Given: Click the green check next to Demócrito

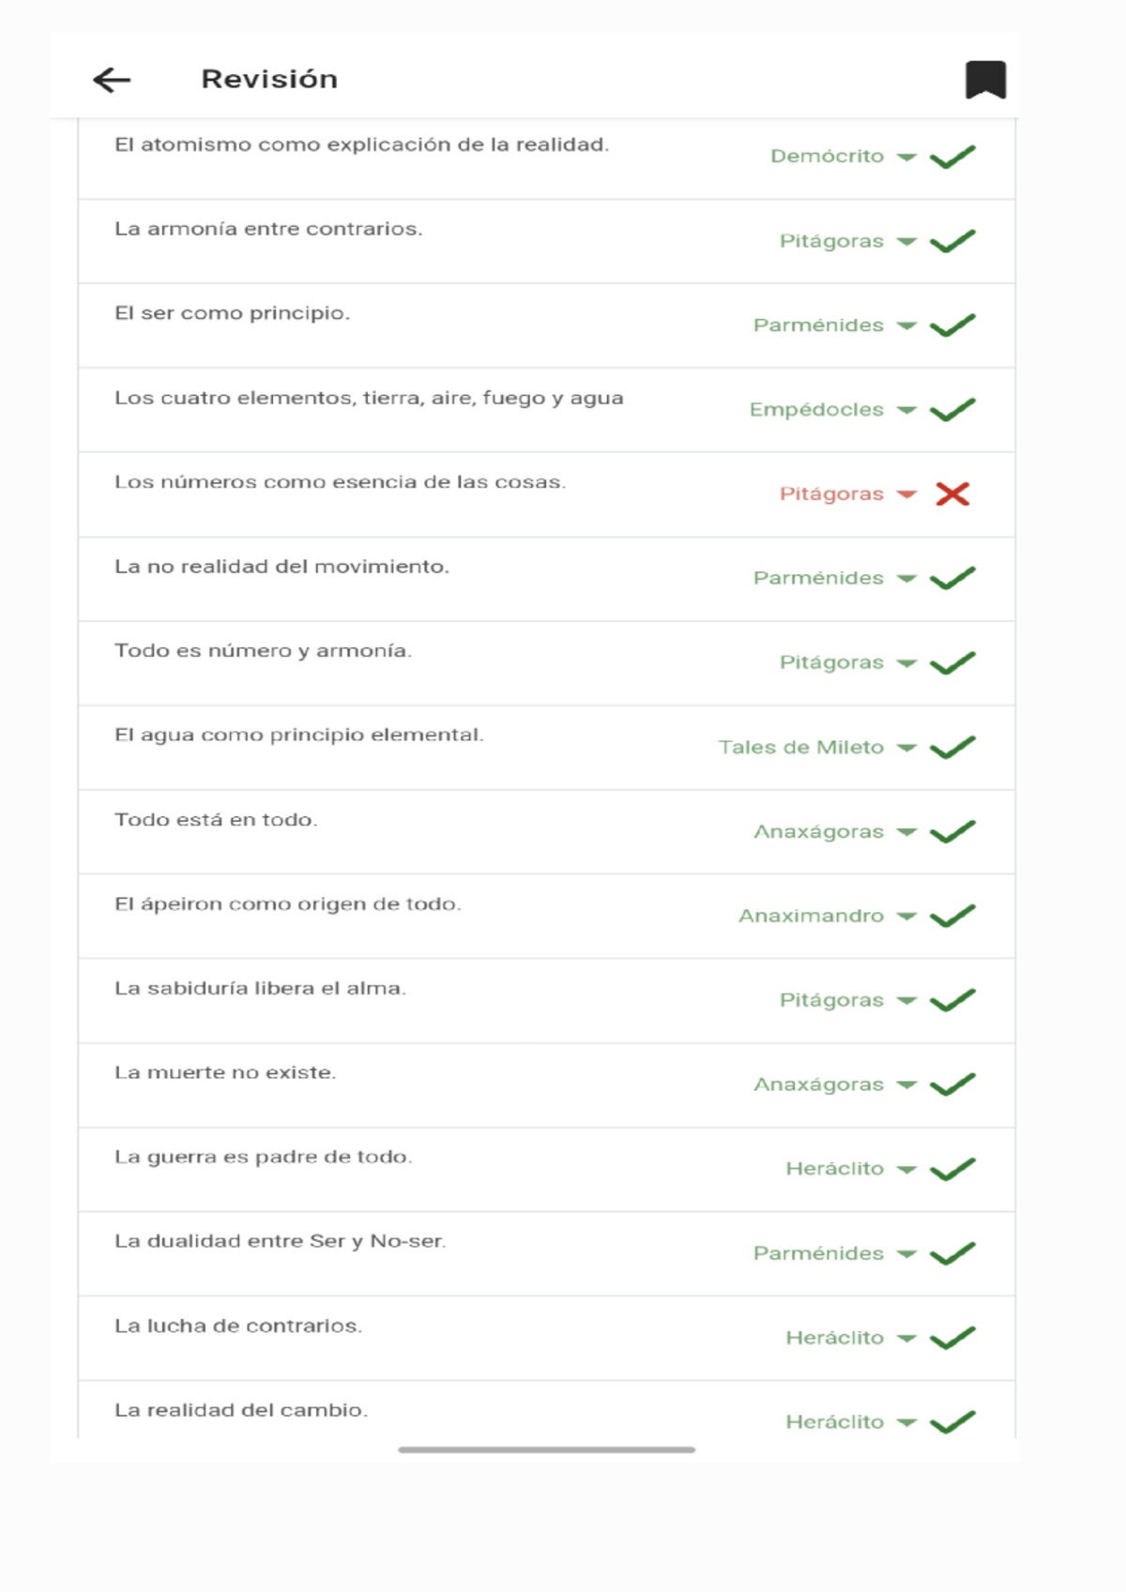Looking at the screenshot, I should (x=952, y=157).
